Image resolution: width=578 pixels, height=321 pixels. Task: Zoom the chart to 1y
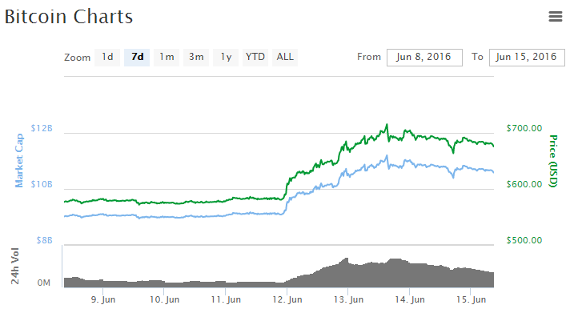pos(227,57)
